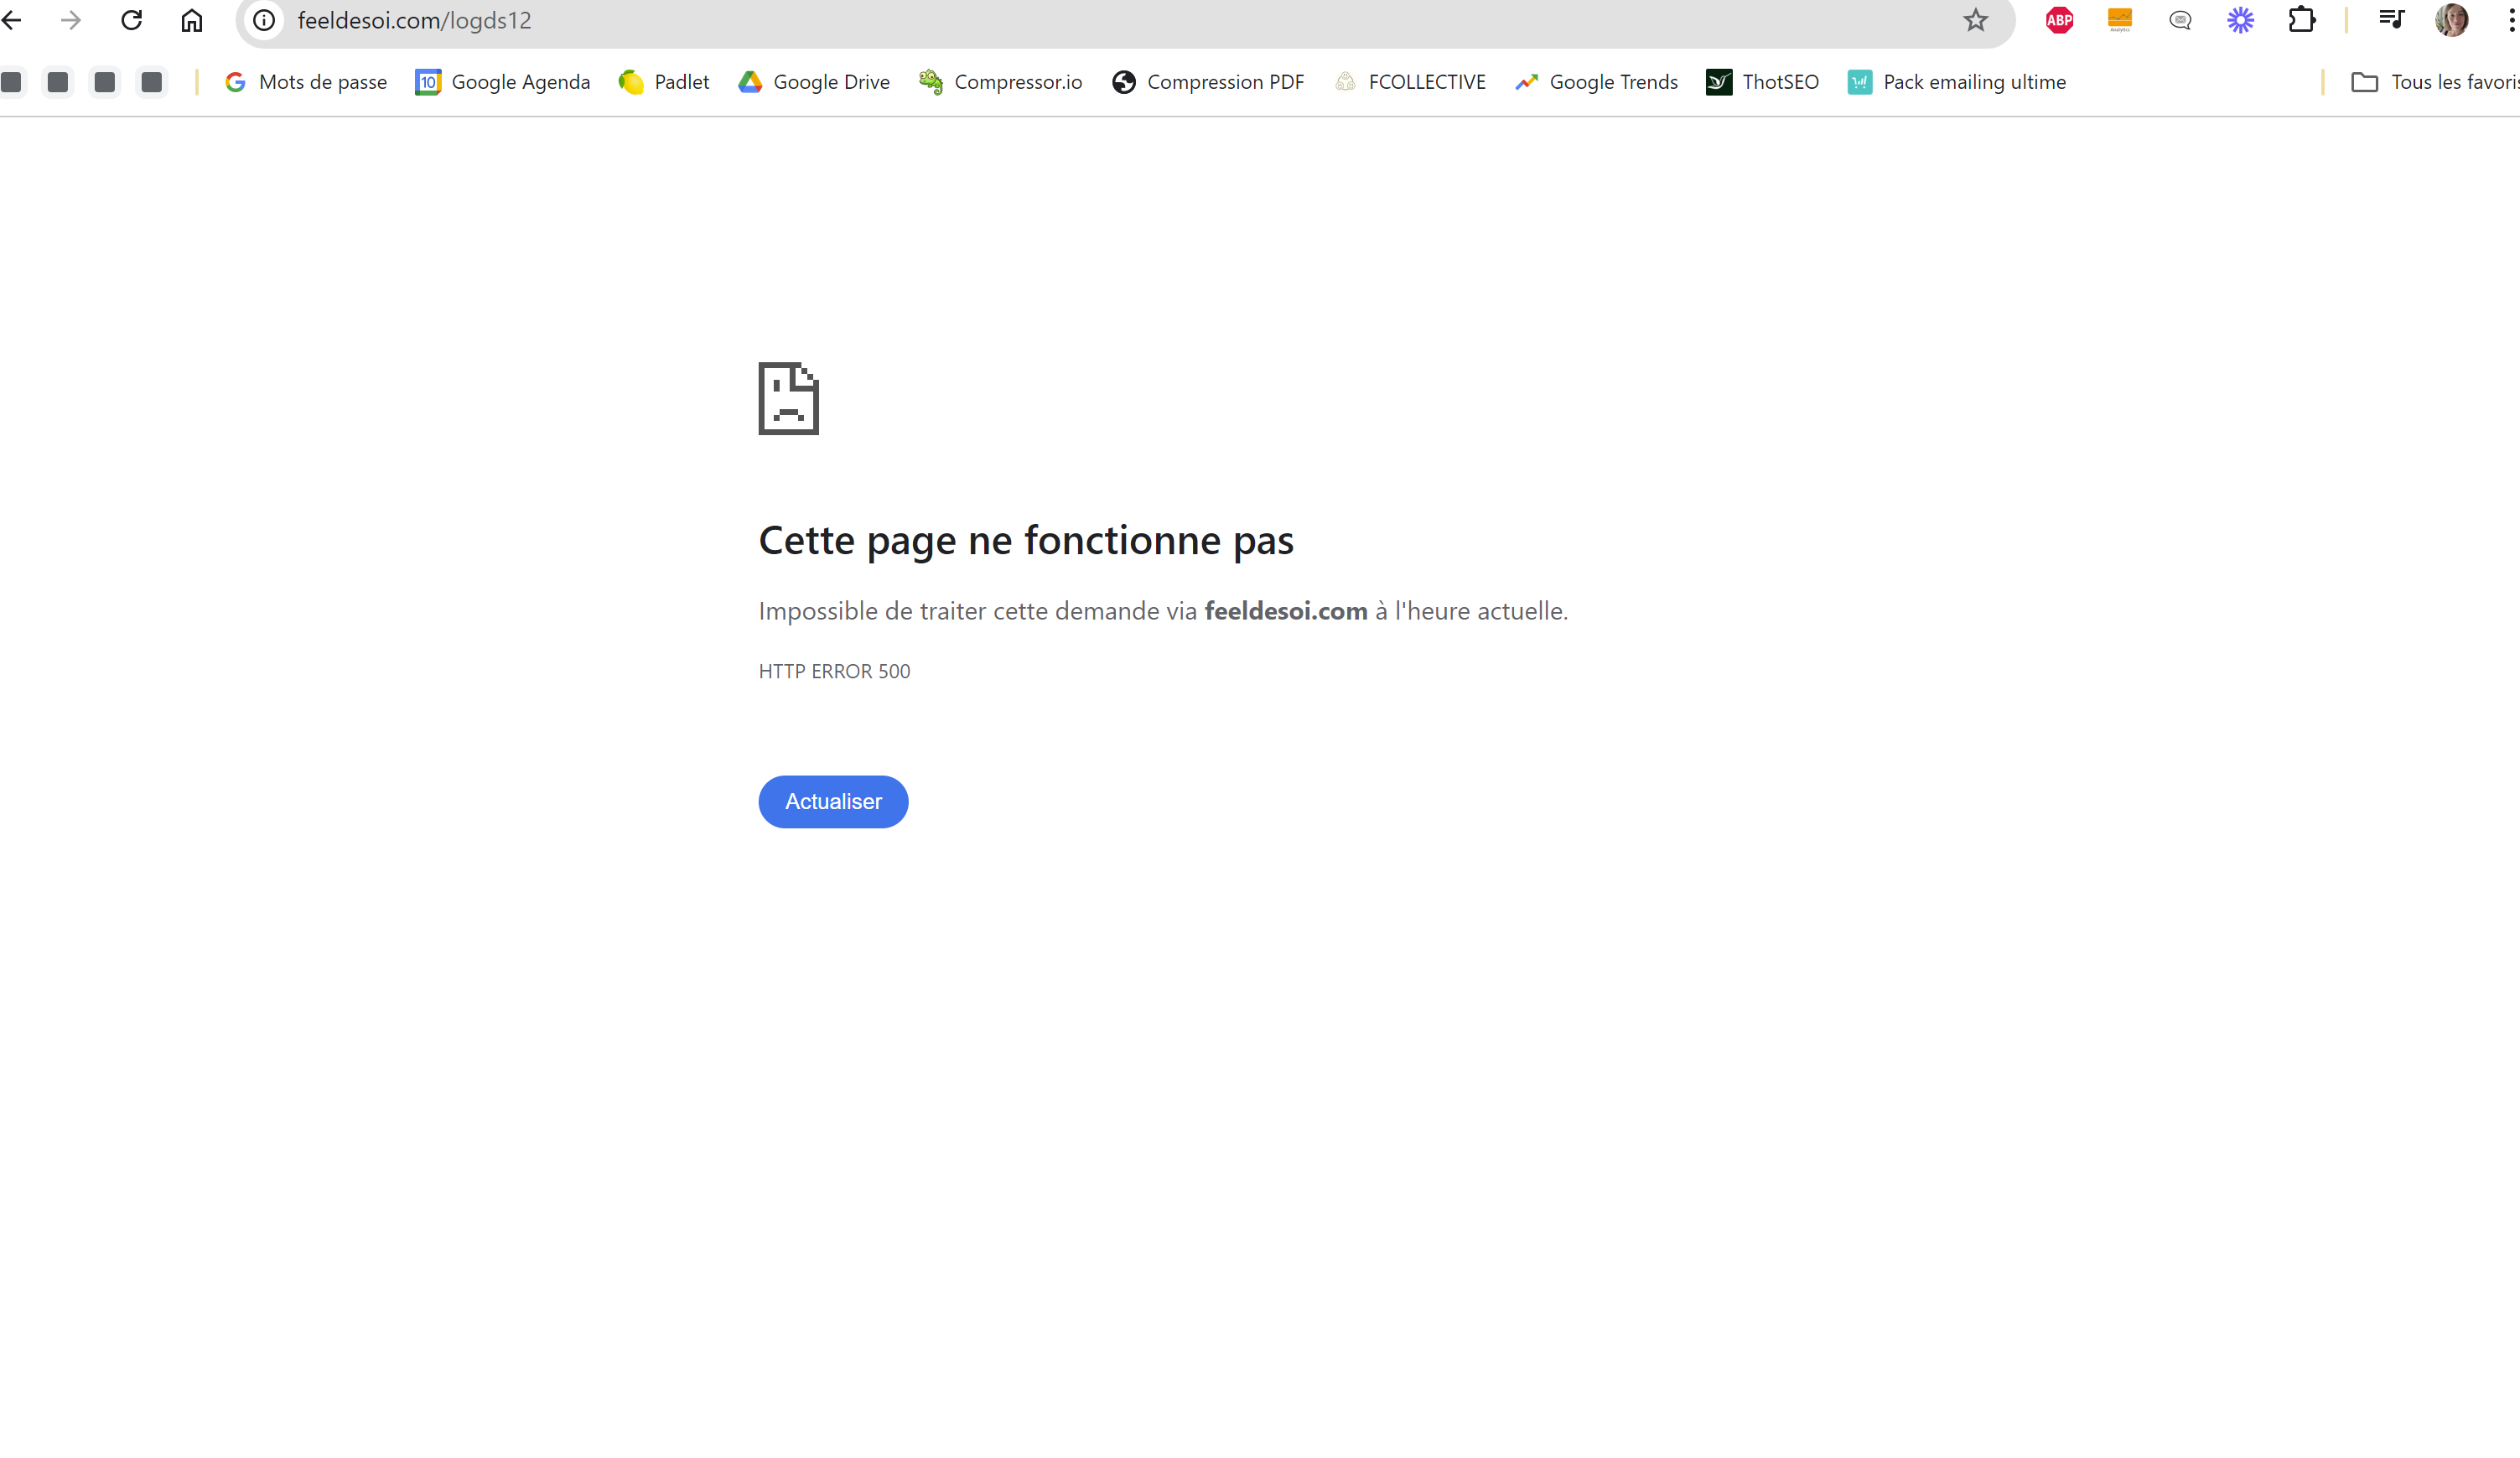The width and height of the screenshot is (2520, 1458).
Task: Open the media control playlist icon
Action: click(2391, 20)
